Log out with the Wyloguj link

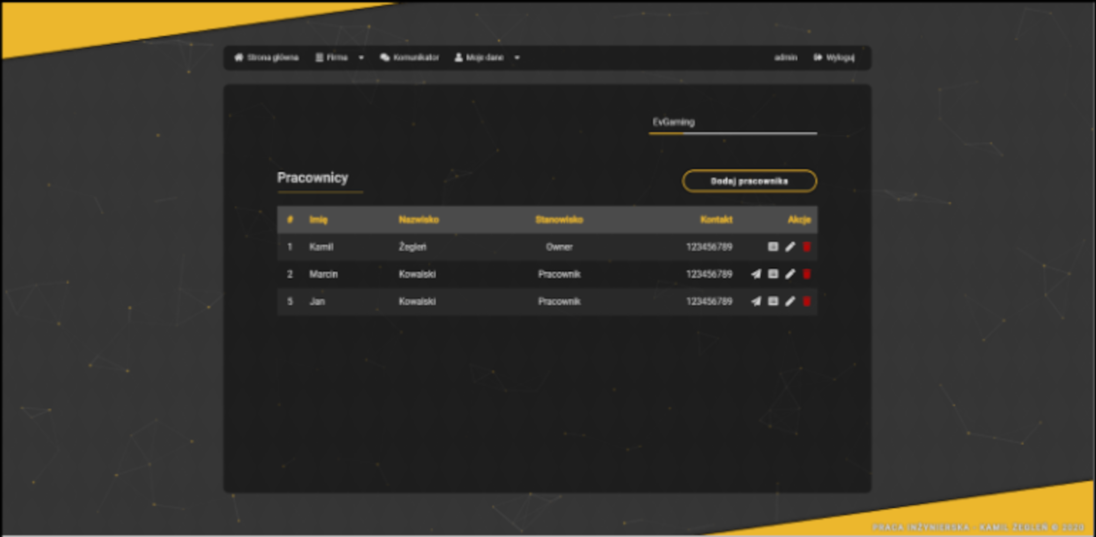coord(834,58)
